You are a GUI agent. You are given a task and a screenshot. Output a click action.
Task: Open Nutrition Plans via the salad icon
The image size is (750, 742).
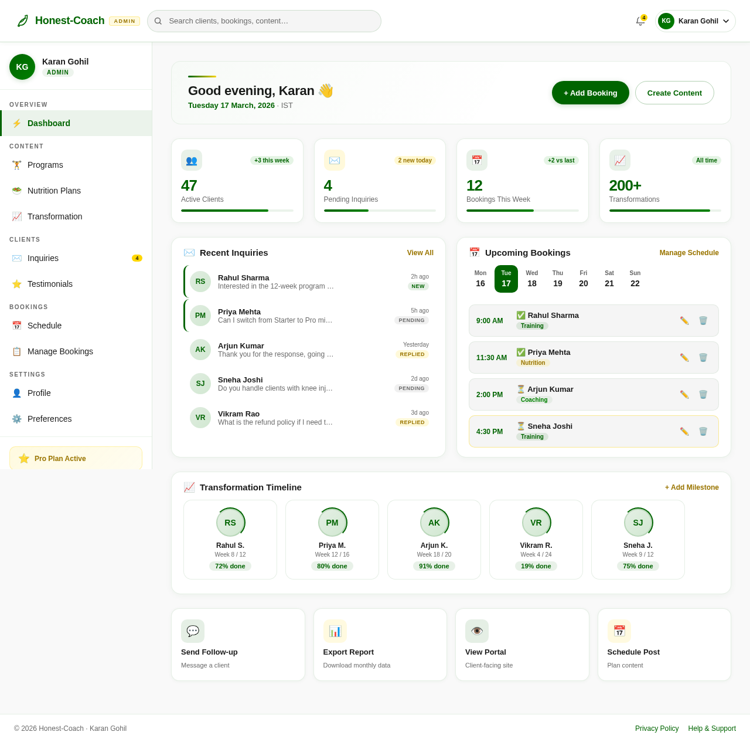[16, 191]
